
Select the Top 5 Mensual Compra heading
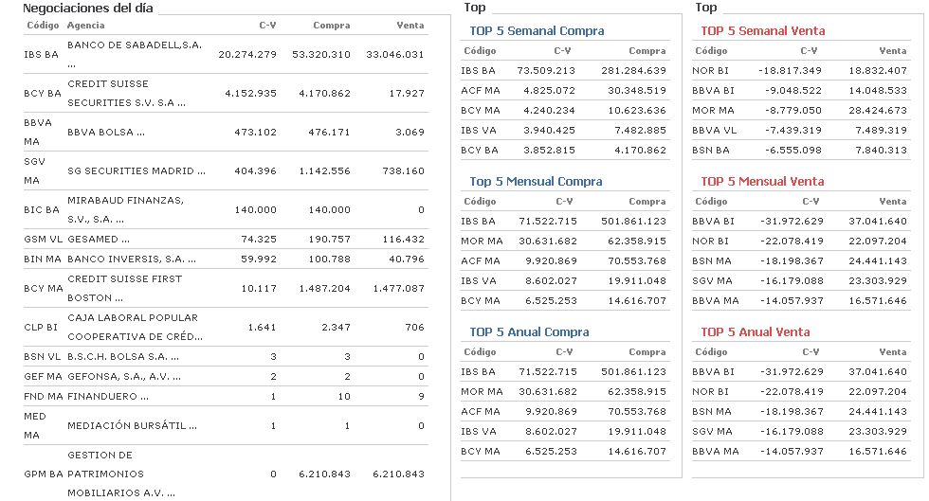click(x=536, y=181)
